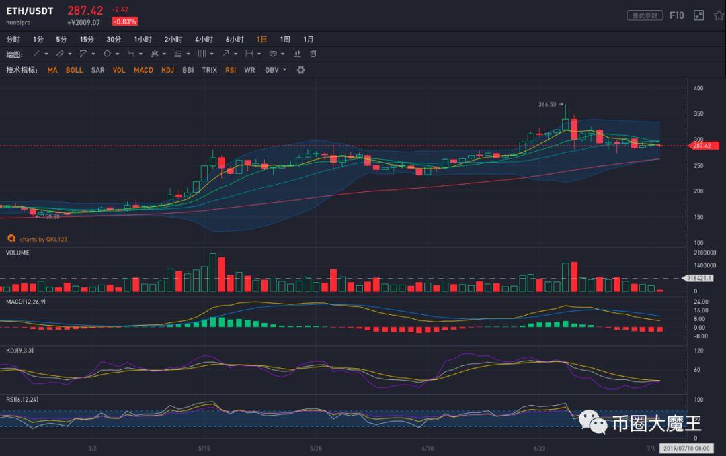Select the zigzag wave drawing tool
The height and width of the screenshot is (456, 726).
coord(131,54)
